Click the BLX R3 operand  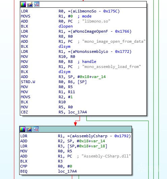(x=60, y=161)
